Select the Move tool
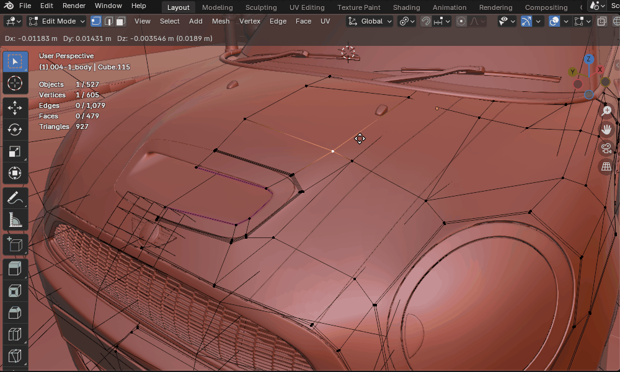 [x=15, y=107]
